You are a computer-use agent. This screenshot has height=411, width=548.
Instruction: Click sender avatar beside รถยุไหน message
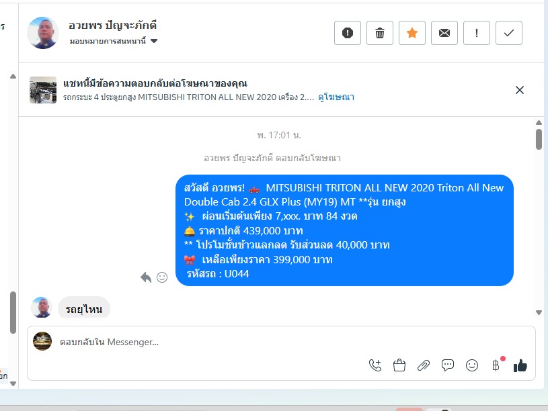[42, 308]
